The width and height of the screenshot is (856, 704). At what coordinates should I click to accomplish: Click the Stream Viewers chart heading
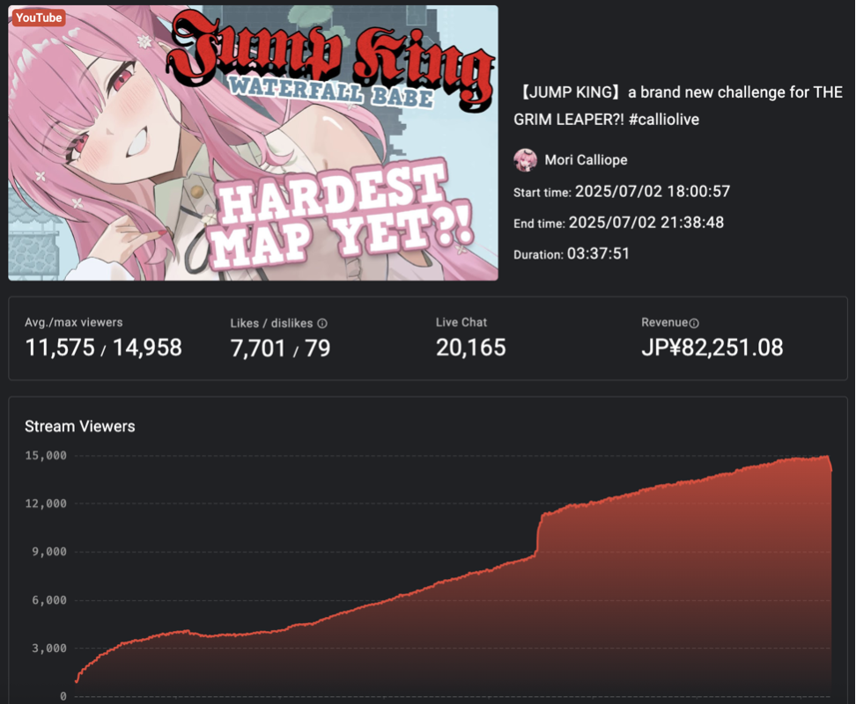pos(80,427)
